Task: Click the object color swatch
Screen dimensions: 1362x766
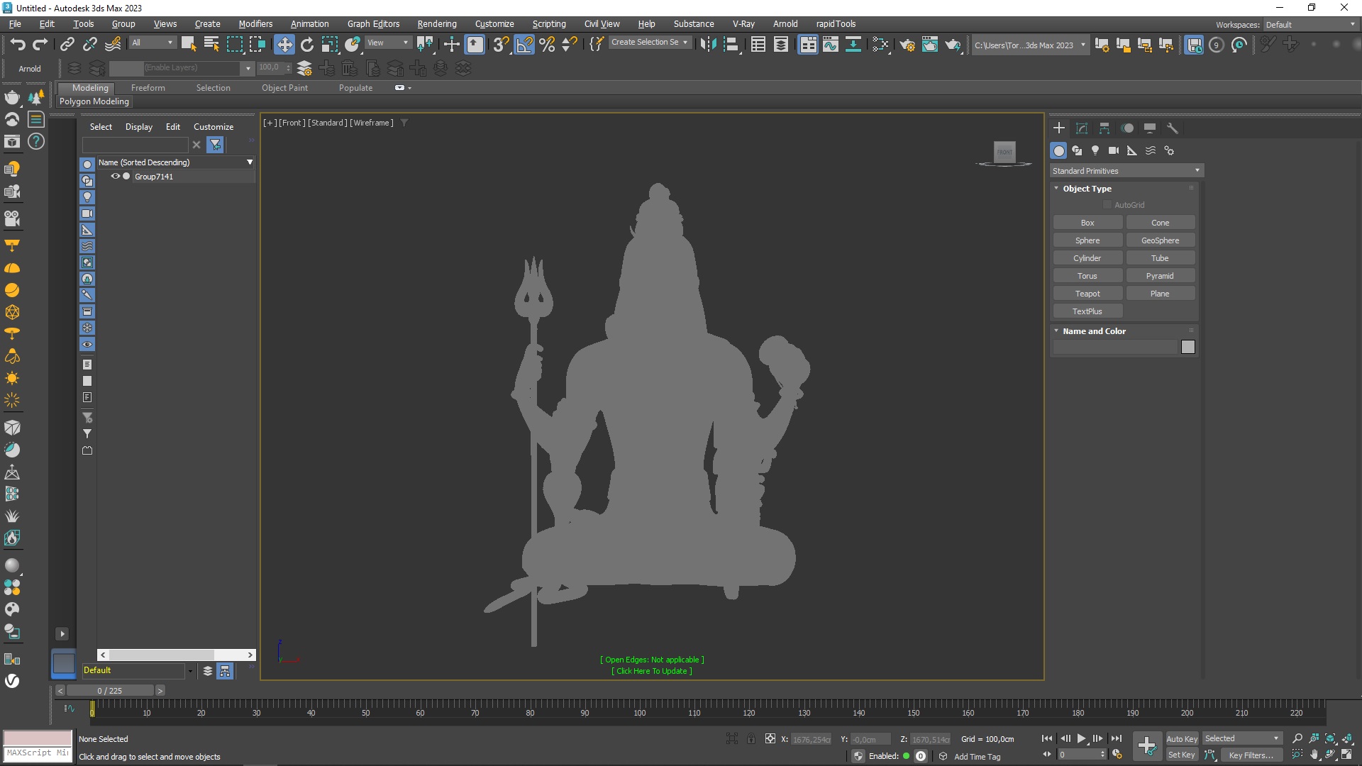Action: click(x=1188, y=347)
